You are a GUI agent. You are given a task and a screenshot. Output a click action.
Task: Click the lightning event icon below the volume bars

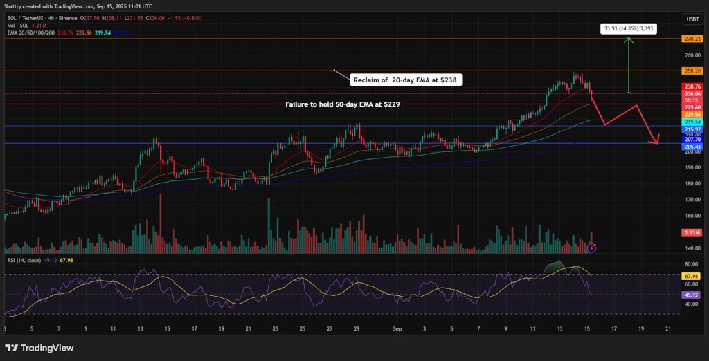[592, 247]
